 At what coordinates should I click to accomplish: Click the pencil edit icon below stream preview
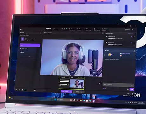click(x=99, y=84)
